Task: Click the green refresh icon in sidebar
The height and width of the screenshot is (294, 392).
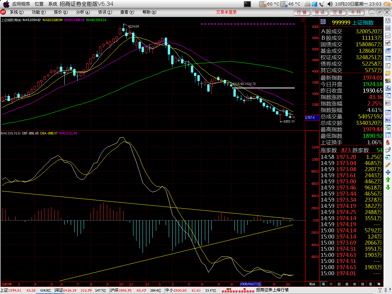Action: coord(388,128)
